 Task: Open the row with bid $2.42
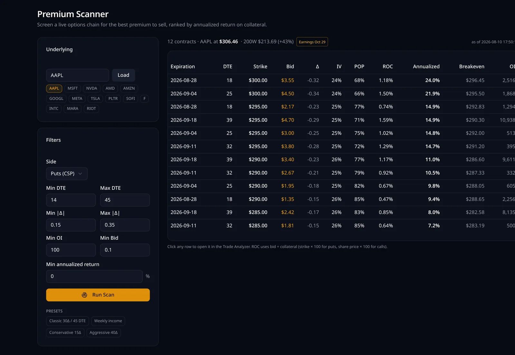[341, 213]
